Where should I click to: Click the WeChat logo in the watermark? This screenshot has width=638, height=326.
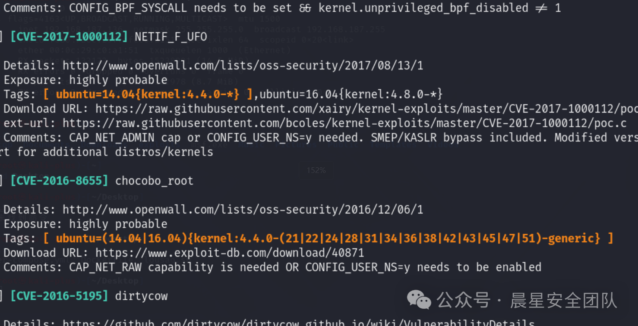click(x=420, y=300)
